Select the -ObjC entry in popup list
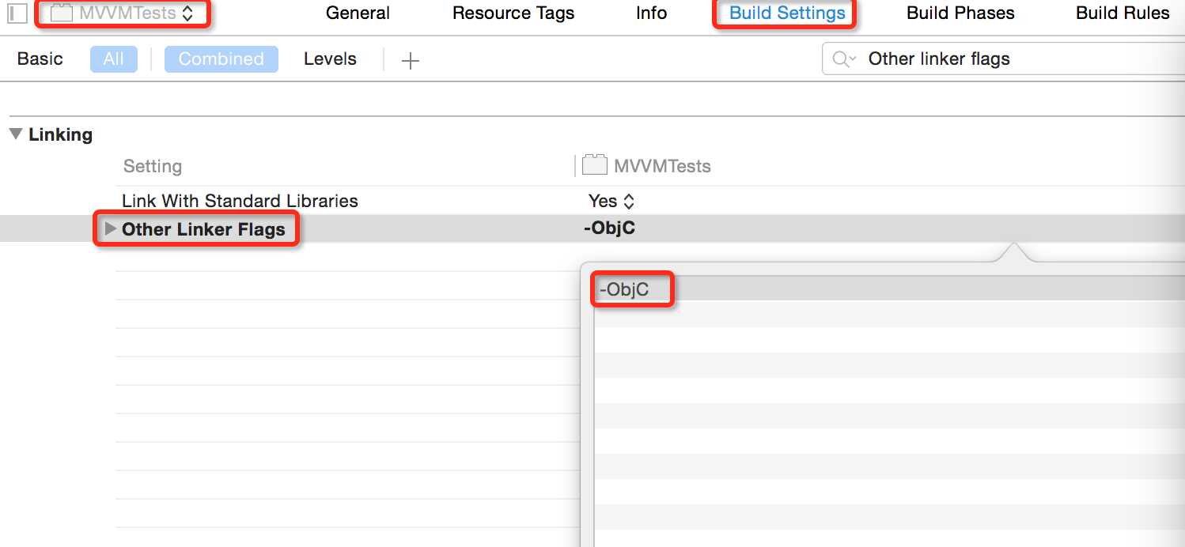This screenshot has width=1185, height=547. [x=625, y=290]
